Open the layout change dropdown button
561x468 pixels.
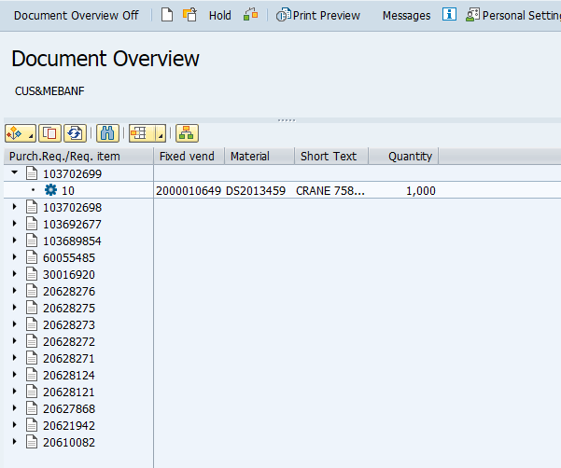(147, 133)
